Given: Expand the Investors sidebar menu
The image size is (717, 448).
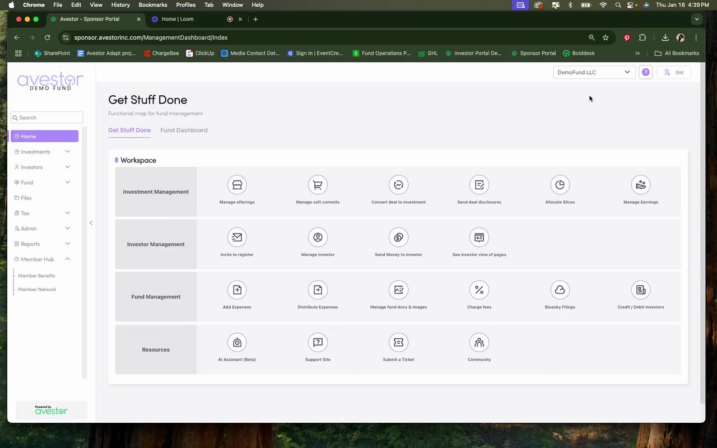Looking at the screenshot, I should [x=44, y=167].
